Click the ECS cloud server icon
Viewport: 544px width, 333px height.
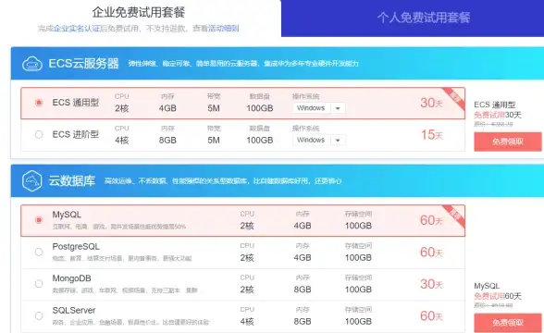point(31,64)
